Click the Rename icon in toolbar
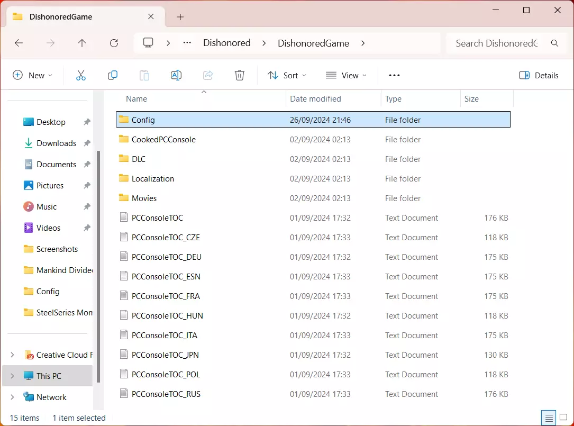This screenshot has height=426, width=574. pos(176,75)
